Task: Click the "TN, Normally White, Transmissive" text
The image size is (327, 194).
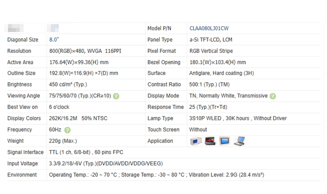Action: 228,96
